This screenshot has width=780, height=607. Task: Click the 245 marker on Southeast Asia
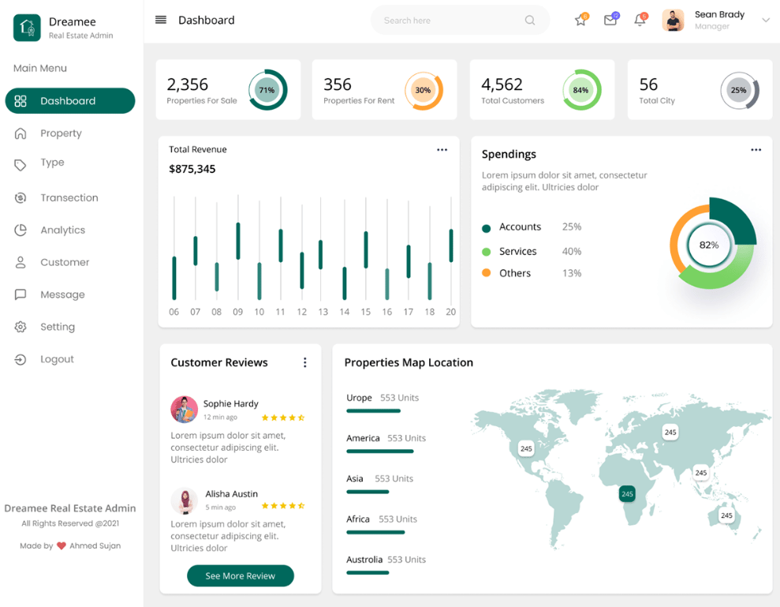pyautogui.click(x=701, y=473)
